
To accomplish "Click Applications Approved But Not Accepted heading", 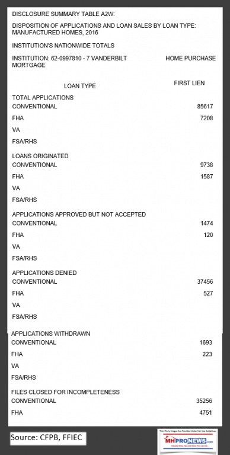I will (x=79, y=214).
